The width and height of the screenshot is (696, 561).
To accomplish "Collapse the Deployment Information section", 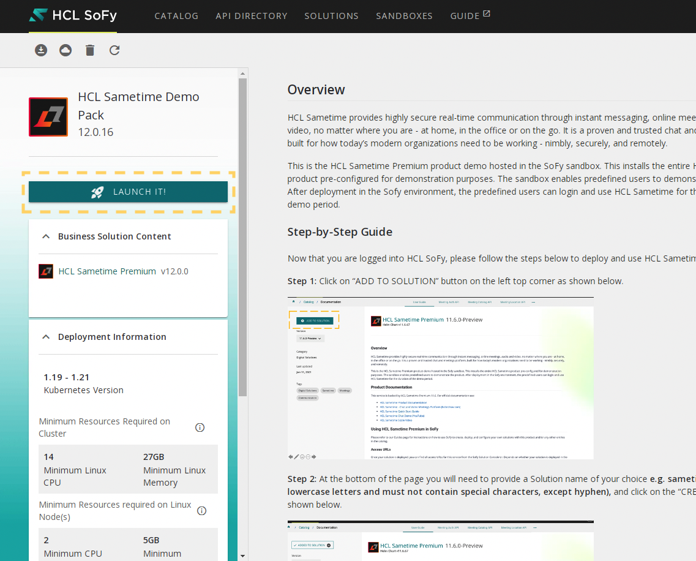I will point(46,337).
